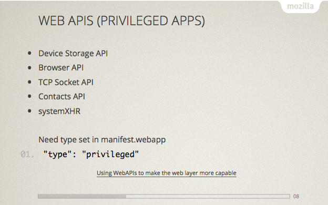Image resolution: width=328 pixels, height=205 pixels.
Task: Select the 'Browser API' bullet
Action: pos(61,68)
